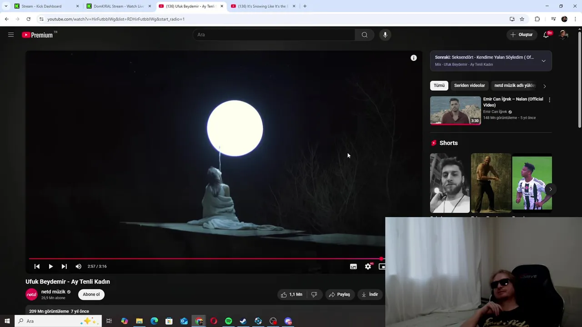Open Chrome tab search dropdown
Viewport: 582px width, 327px height.
pyautogui.click(x=6, y=6)
